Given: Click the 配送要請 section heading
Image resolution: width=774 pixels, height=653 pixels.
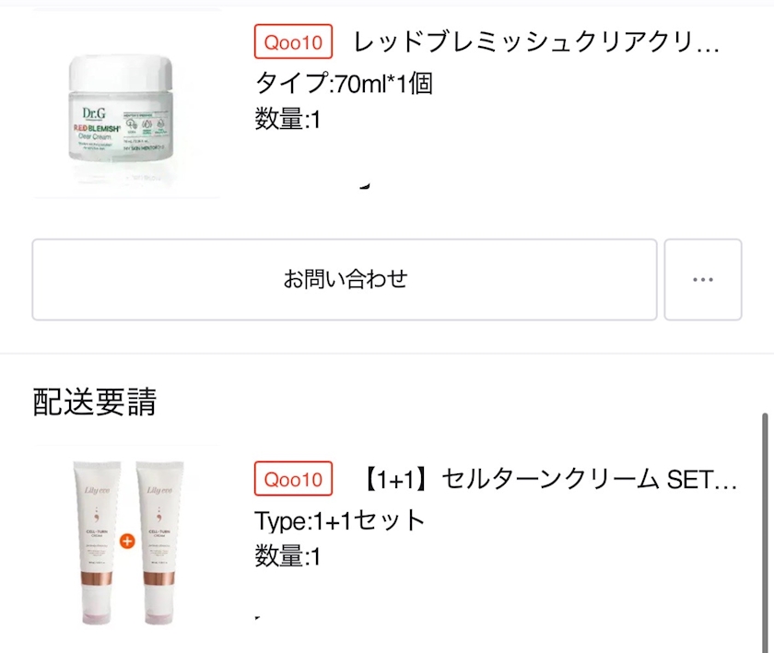Looking at the screenshot, I should [95, 402].
